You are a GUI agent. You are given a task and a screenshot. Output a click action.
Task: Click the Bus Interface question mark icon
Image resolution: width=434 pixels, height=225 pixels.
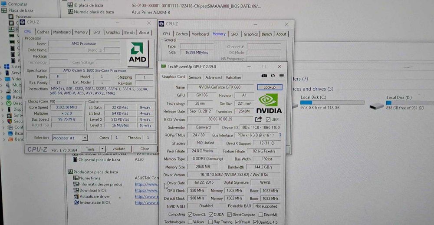click(x=280, y=136)
